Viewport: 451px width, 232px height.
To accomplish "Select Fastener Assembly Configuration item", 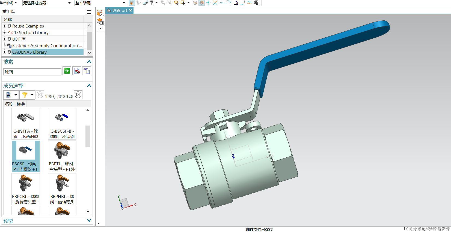I will pos(47,45).
